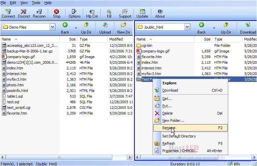Click the local pane horizontal scrollbar

point(66,157)
